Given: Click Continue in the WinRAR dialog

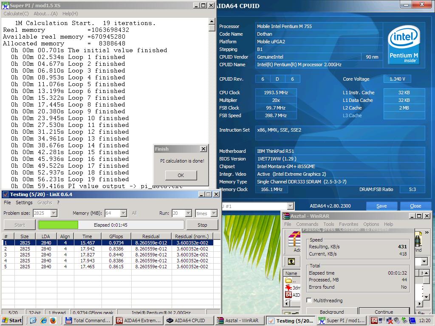Looking at the screenshot, I should click(x=384, y=312).
